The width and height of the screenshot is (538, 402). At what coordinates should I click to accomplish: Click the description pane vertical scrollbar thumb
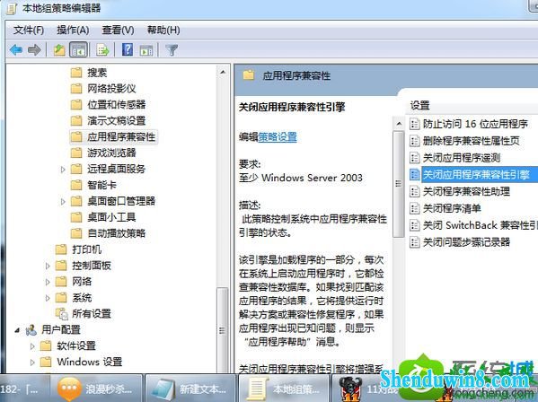(399, 184)
